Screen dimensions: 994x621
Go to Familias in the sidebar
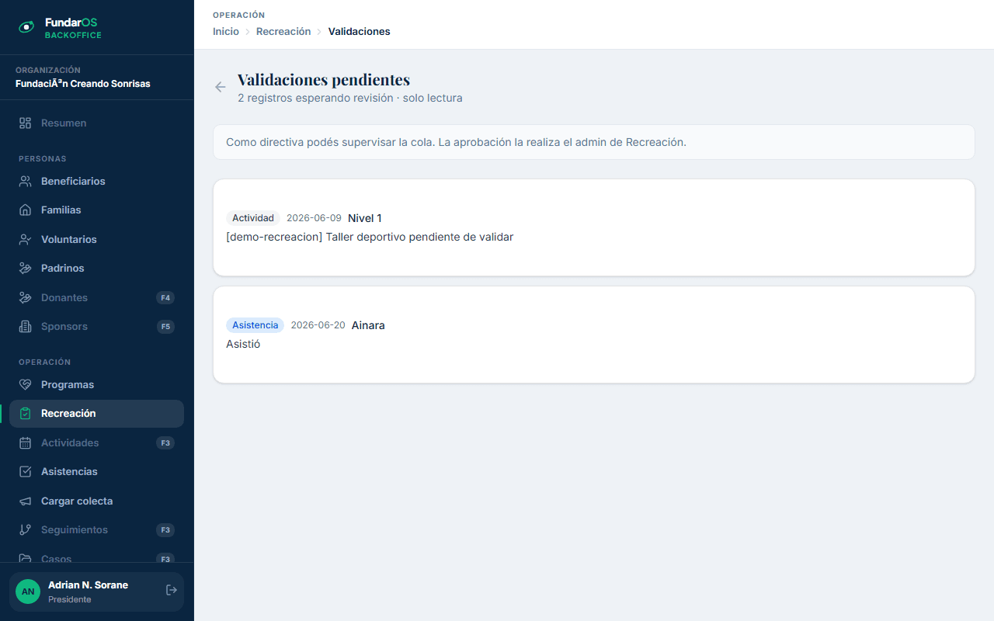[96, 210]
